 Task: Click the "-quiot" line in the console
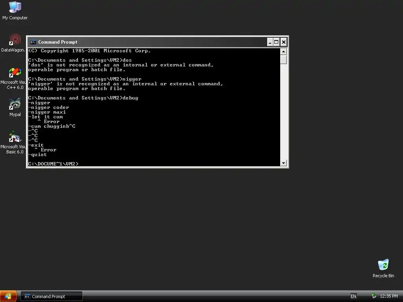pyautogui.click(x=37, y=155)
